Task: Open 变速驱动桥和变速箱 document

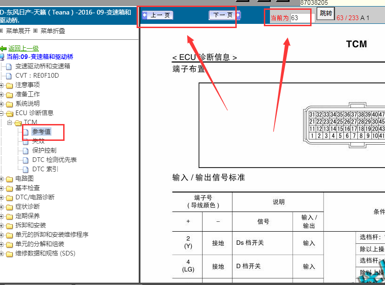Action: (43, 66)
